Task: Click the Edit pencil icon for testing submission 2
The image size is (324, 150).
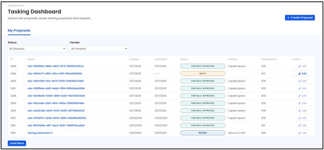Action: click(300, 133)
